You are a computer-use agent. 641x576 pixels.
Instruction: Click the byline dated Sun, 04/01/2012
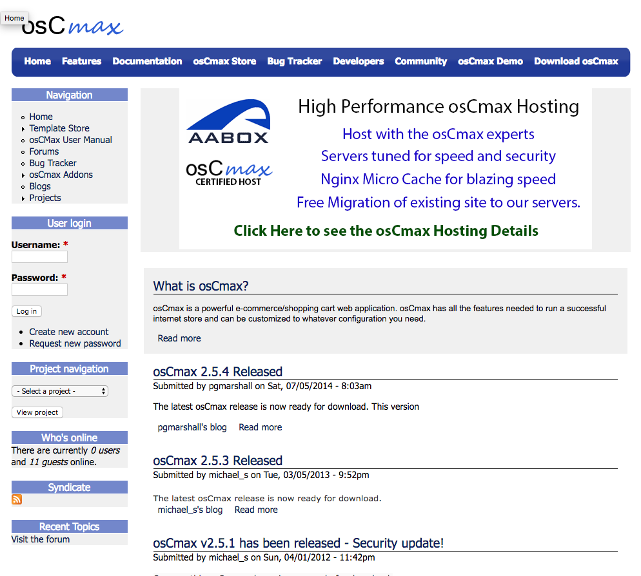264,557
